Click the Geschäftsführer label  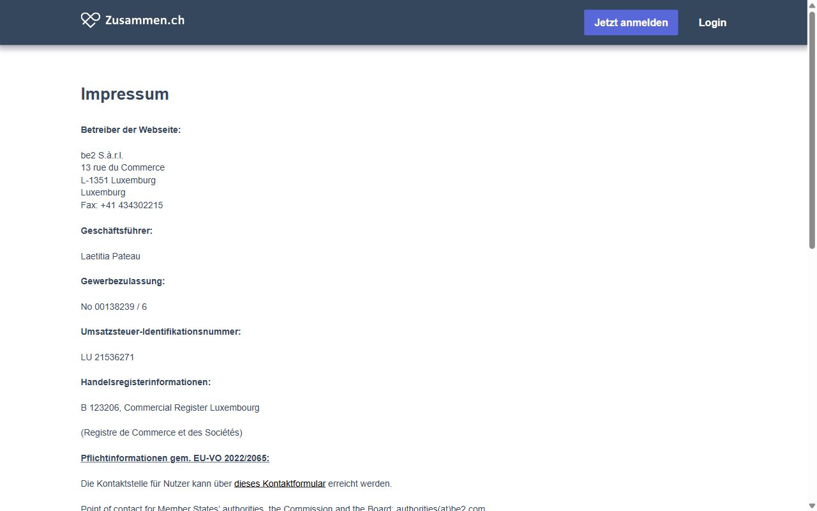[117, 231]
